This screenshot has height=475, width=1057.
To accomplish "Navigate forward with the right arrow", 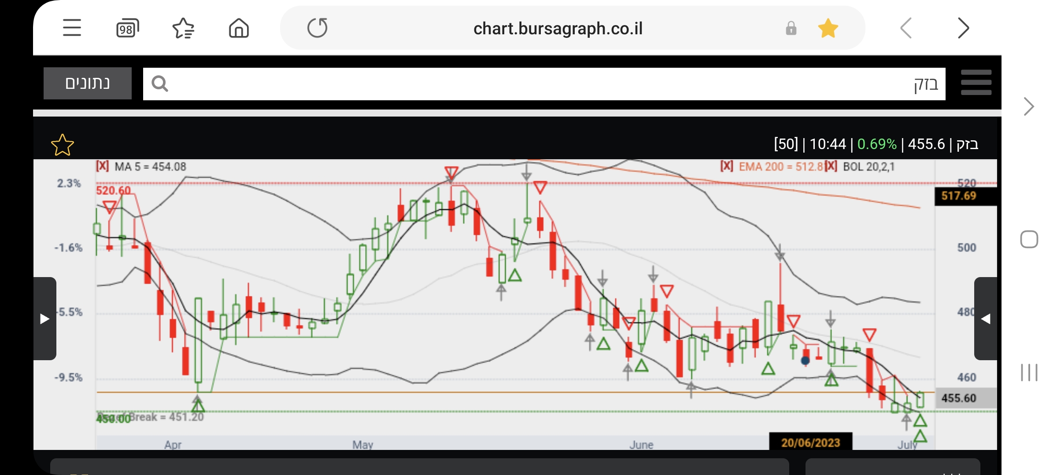I will pos(963,29).
